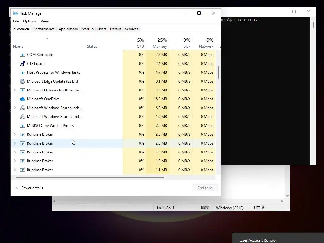Click the Microsoft OneDrive cloud icon
324x243 pixels.
(22, 99)
